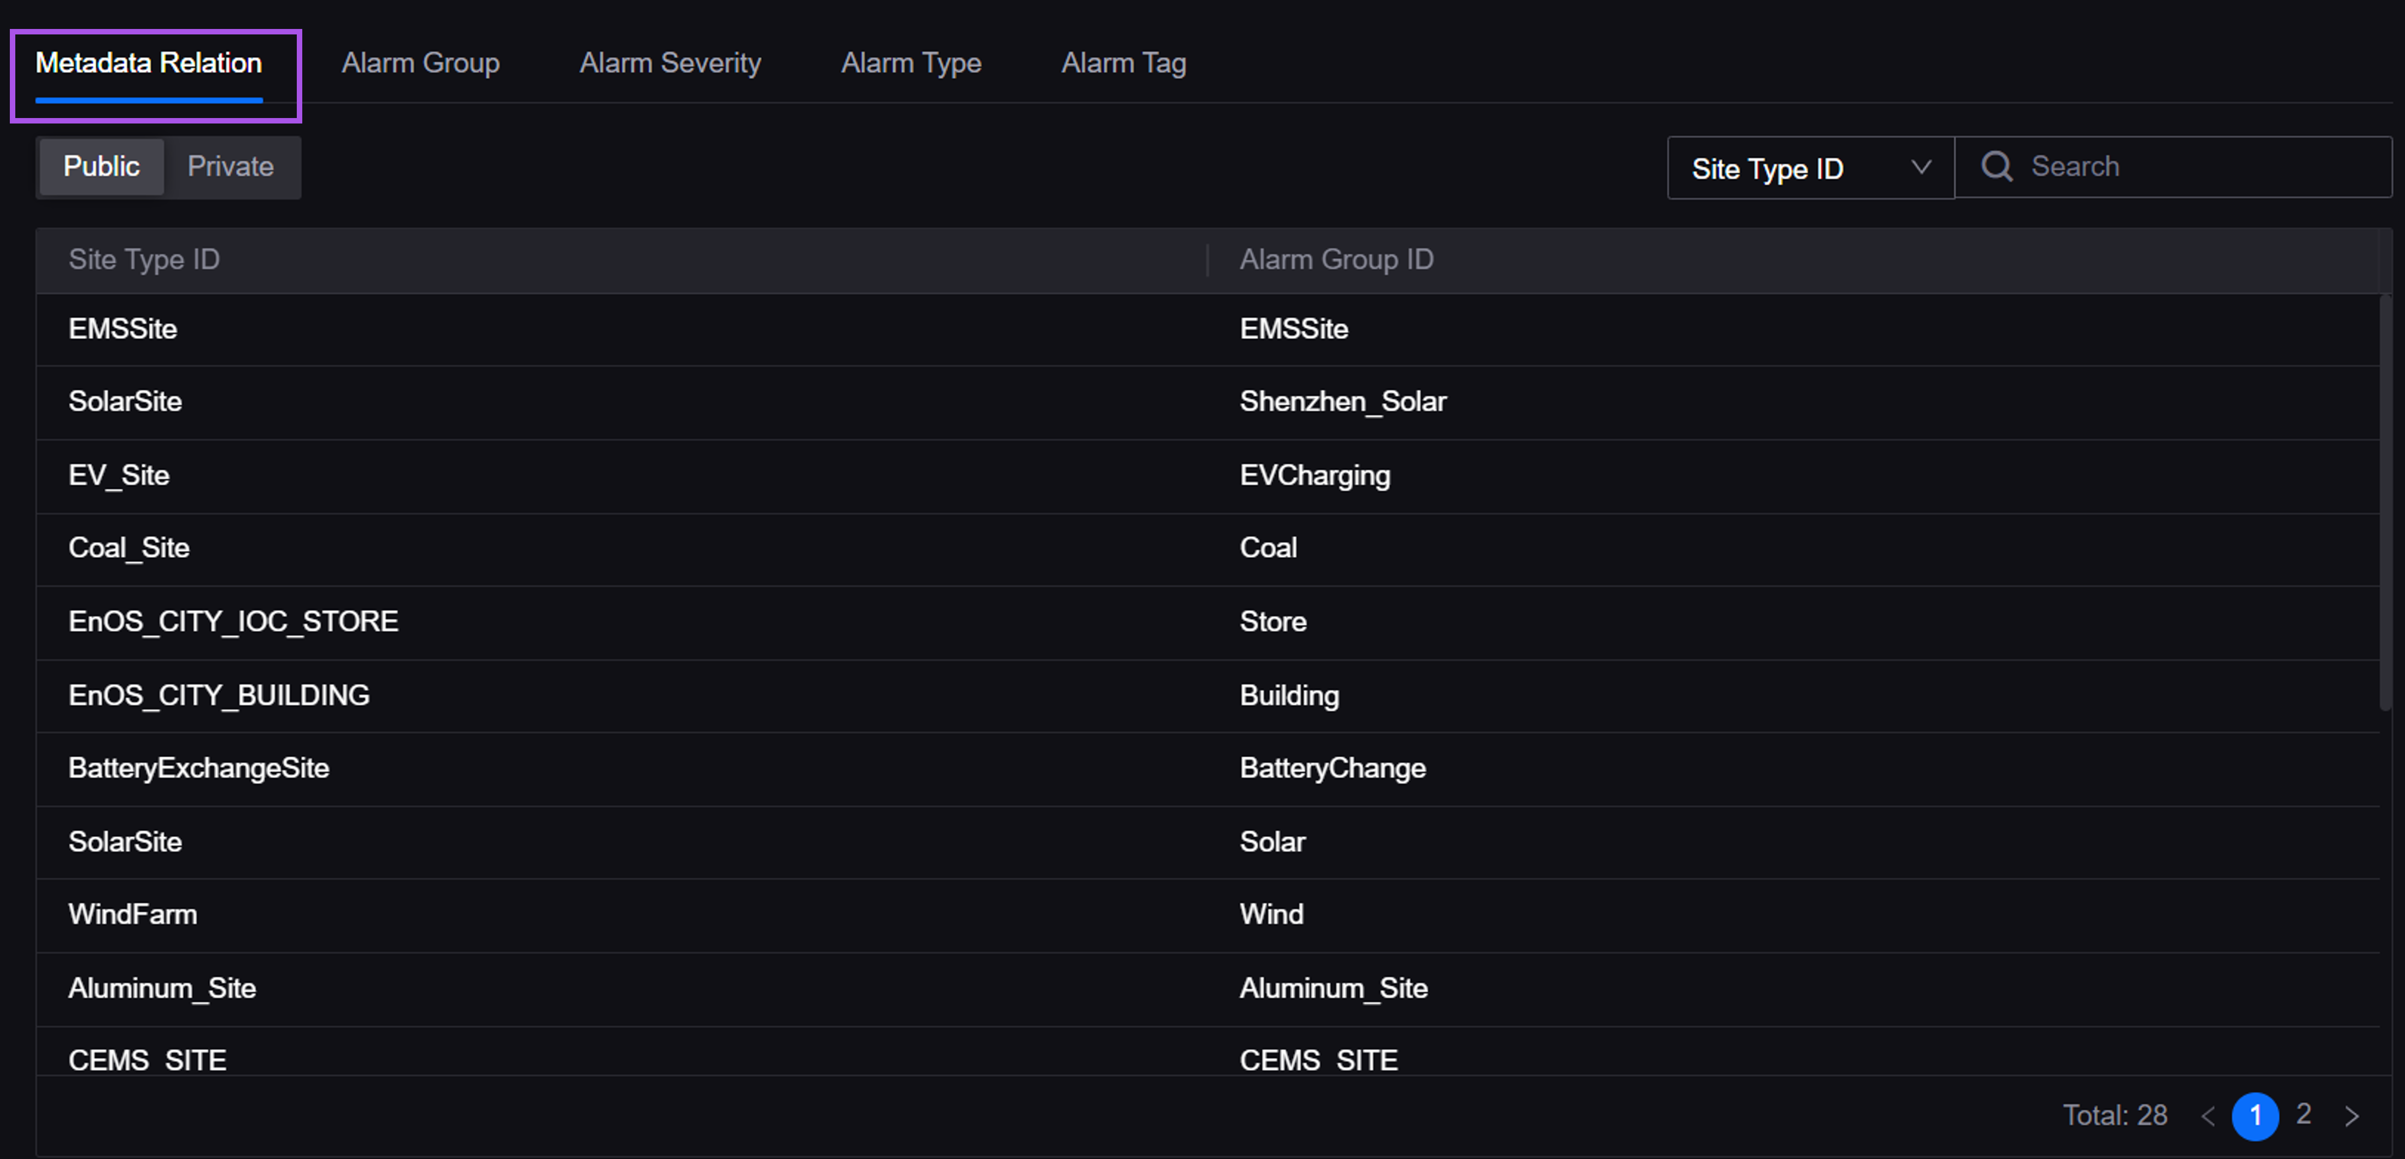Switch to the Private toggle option

[x=231, y=167]
